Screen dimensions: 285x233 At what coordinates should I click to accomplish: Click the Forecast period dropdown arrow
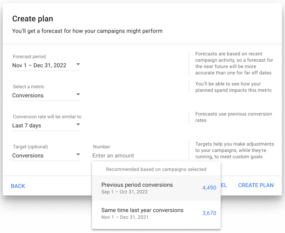point(78,64)
